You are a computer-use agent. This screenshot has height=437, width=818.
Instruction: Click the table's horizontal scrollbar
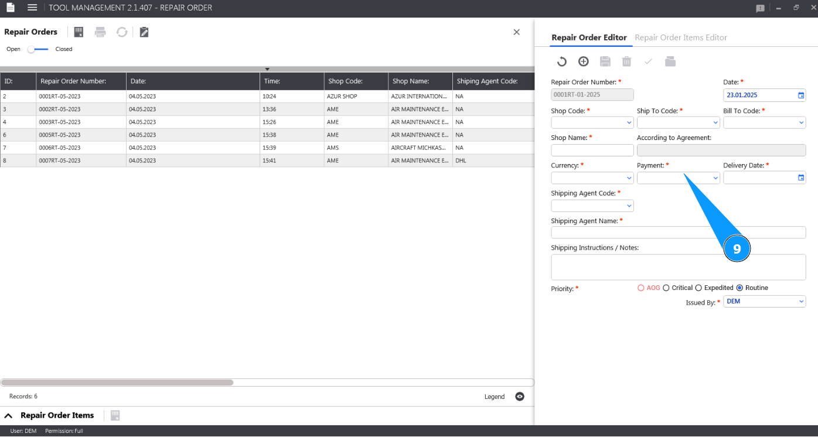(x=117, y=383)
